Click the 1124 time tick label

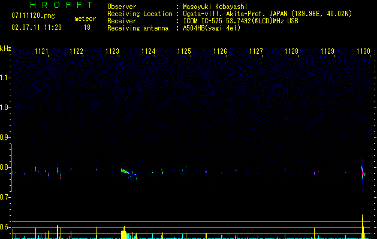pos(149,51)
